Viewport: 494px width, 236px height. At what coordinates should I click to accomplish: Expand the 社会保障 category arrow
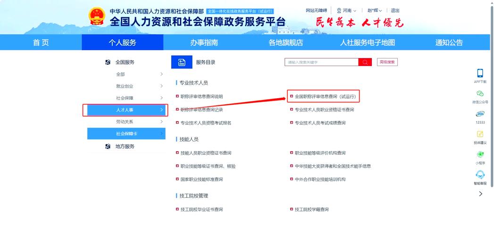[162, 98]
